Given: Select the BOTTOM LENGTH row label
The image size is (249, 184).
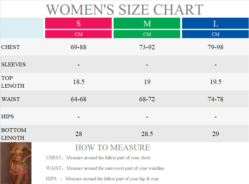Looking at the screenshot, I should point(14,134).
